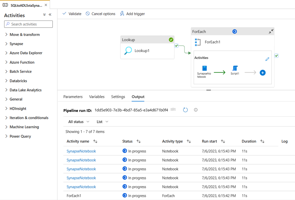Sort by Activity type column
Viewport: 295px width, 200px height.
[x=189, y=141]
